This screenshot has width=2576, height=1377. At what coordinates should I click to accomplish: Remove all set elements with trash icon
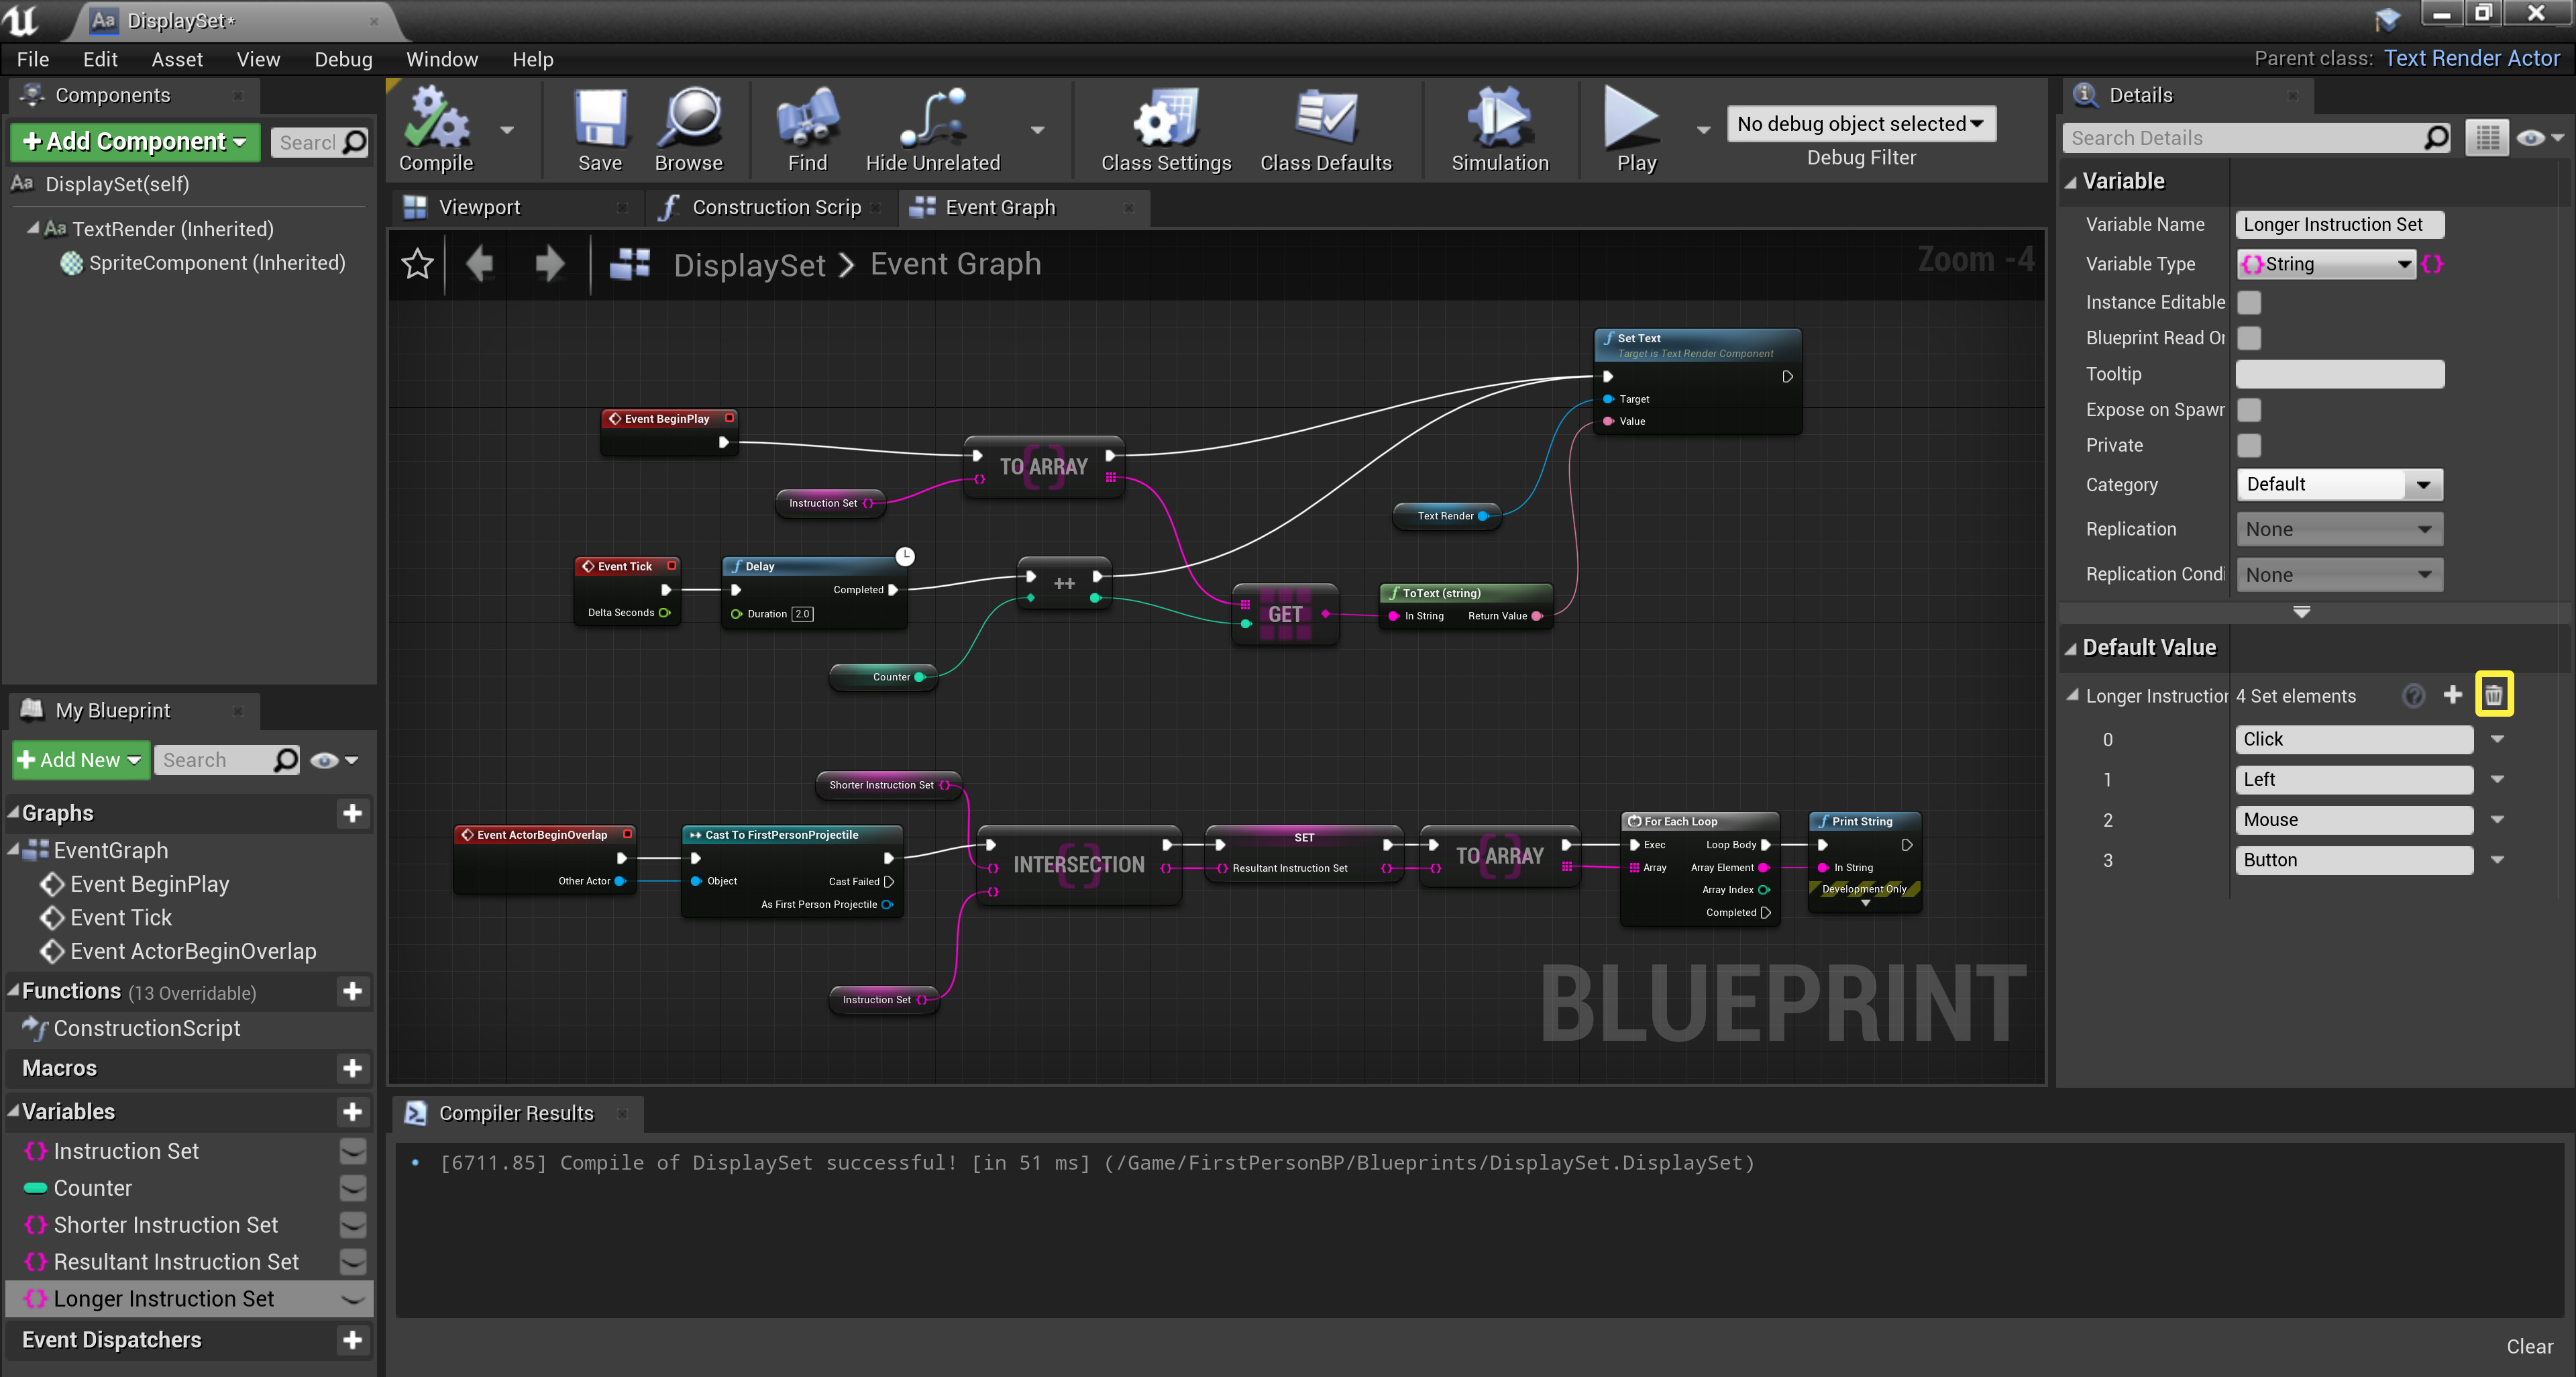(x=2493, y=695)
